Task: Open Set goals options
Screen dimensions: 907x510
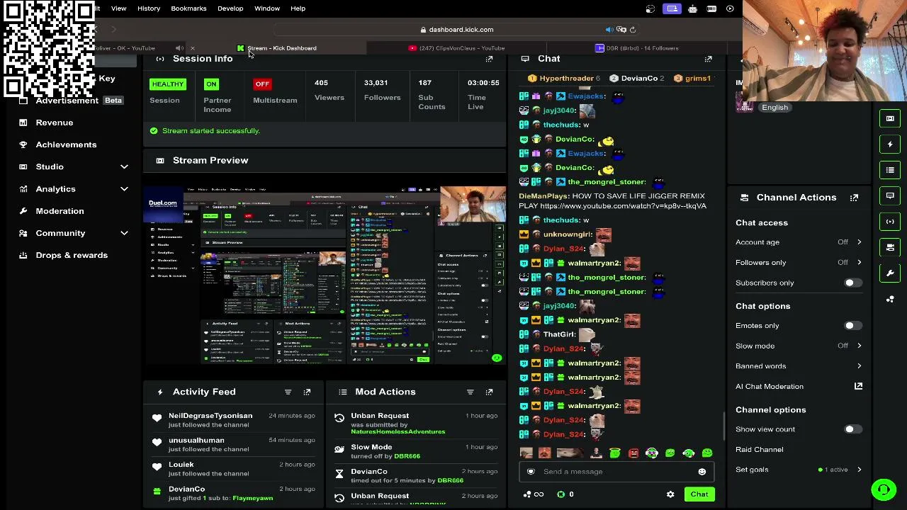Action: (799, 470)
